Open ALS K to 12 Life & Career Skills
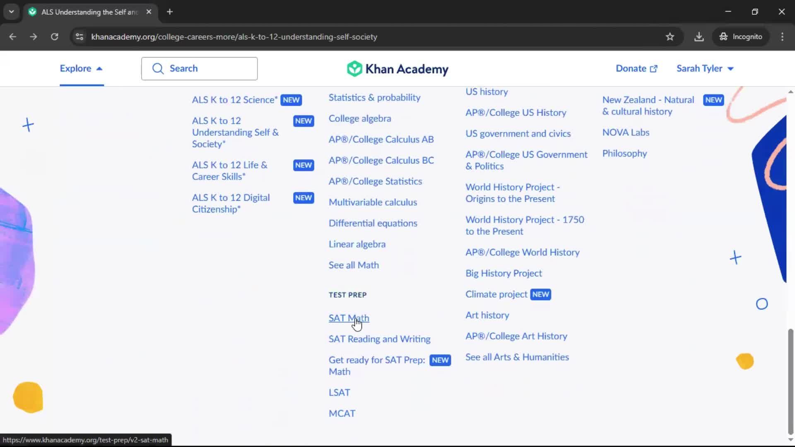Image resolution: width=795 pixels, height=447 pixels. pos(229,171)
